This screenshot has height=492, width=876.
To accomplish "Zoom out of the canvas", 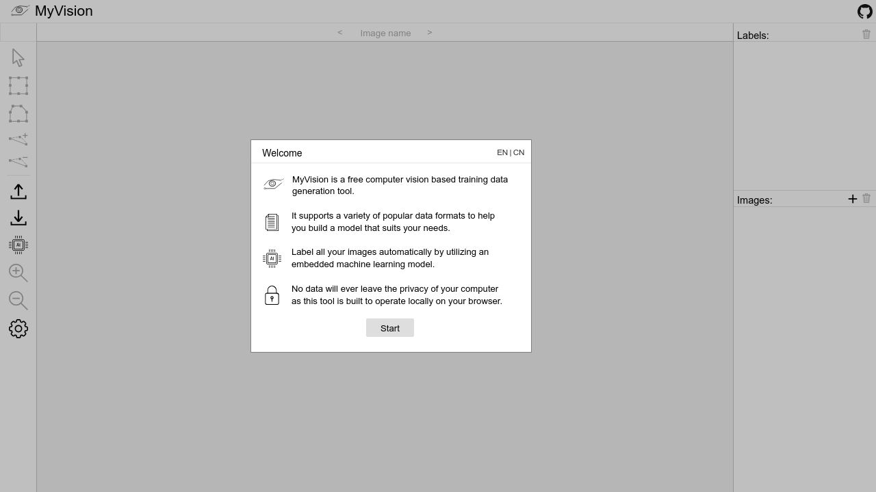I will coord(18,301).
